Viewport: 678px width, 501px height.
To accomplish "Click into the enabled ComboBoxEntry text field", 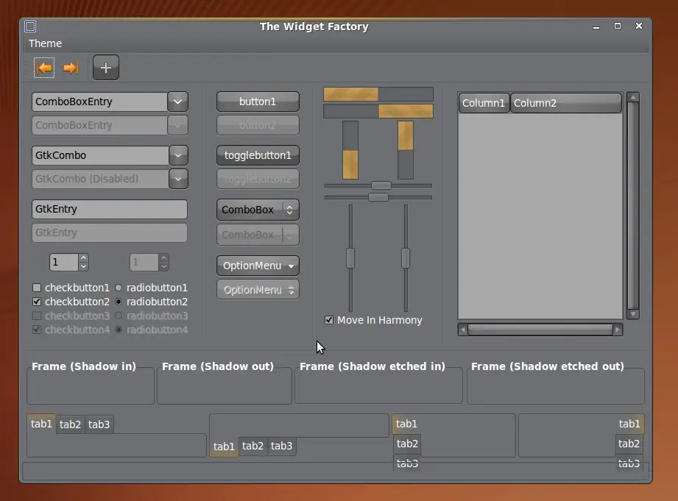I will pyautogui.click(x=100, y=102).
